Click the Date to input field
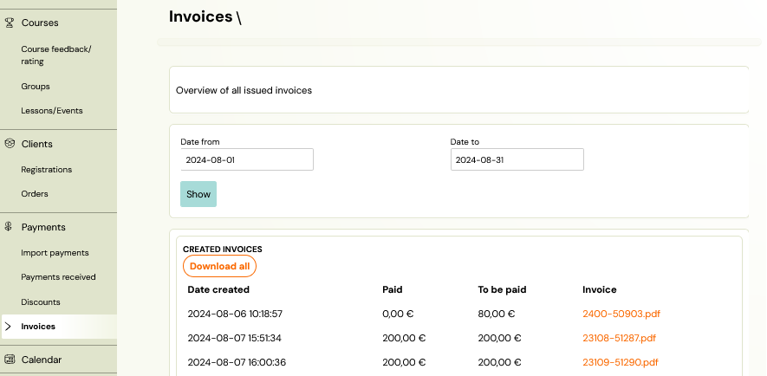This screenshot has width=767, height=376. pos(517,159)
